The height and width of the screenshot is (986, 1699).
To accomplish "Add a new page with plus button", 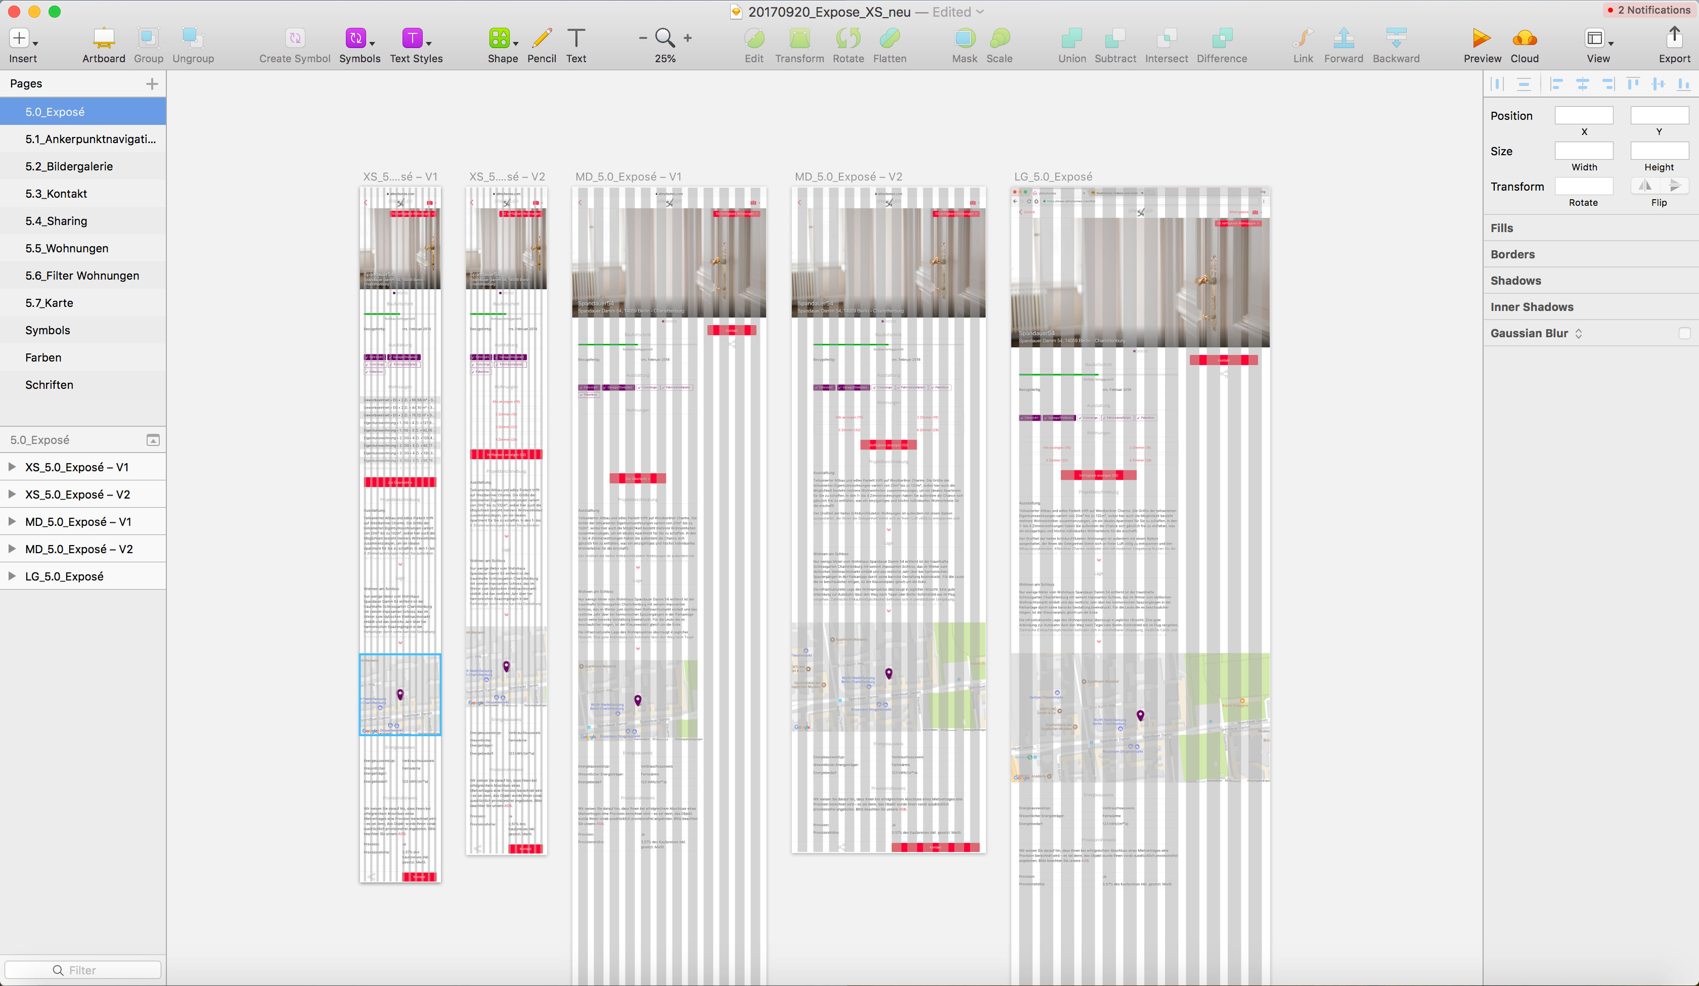I will 152,83.
